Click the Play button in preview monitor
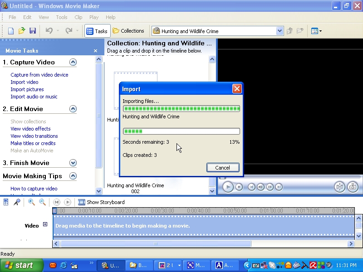363x272 pixels. click(228, 186)
